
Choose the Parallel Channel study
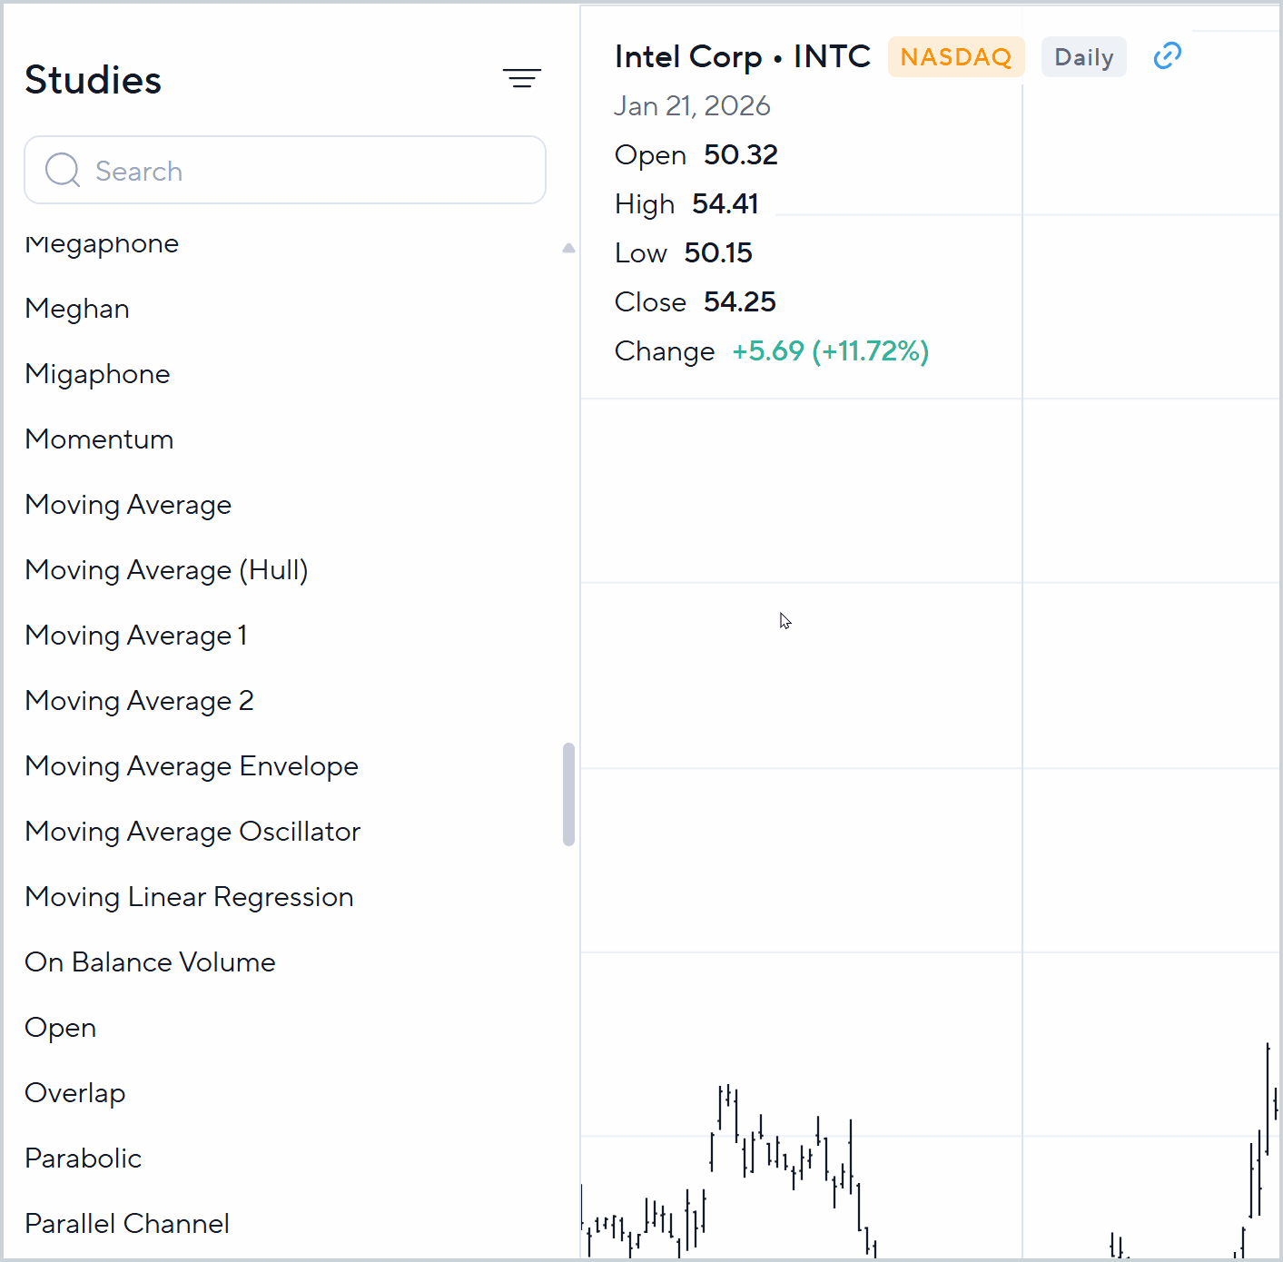(127, 1224)
